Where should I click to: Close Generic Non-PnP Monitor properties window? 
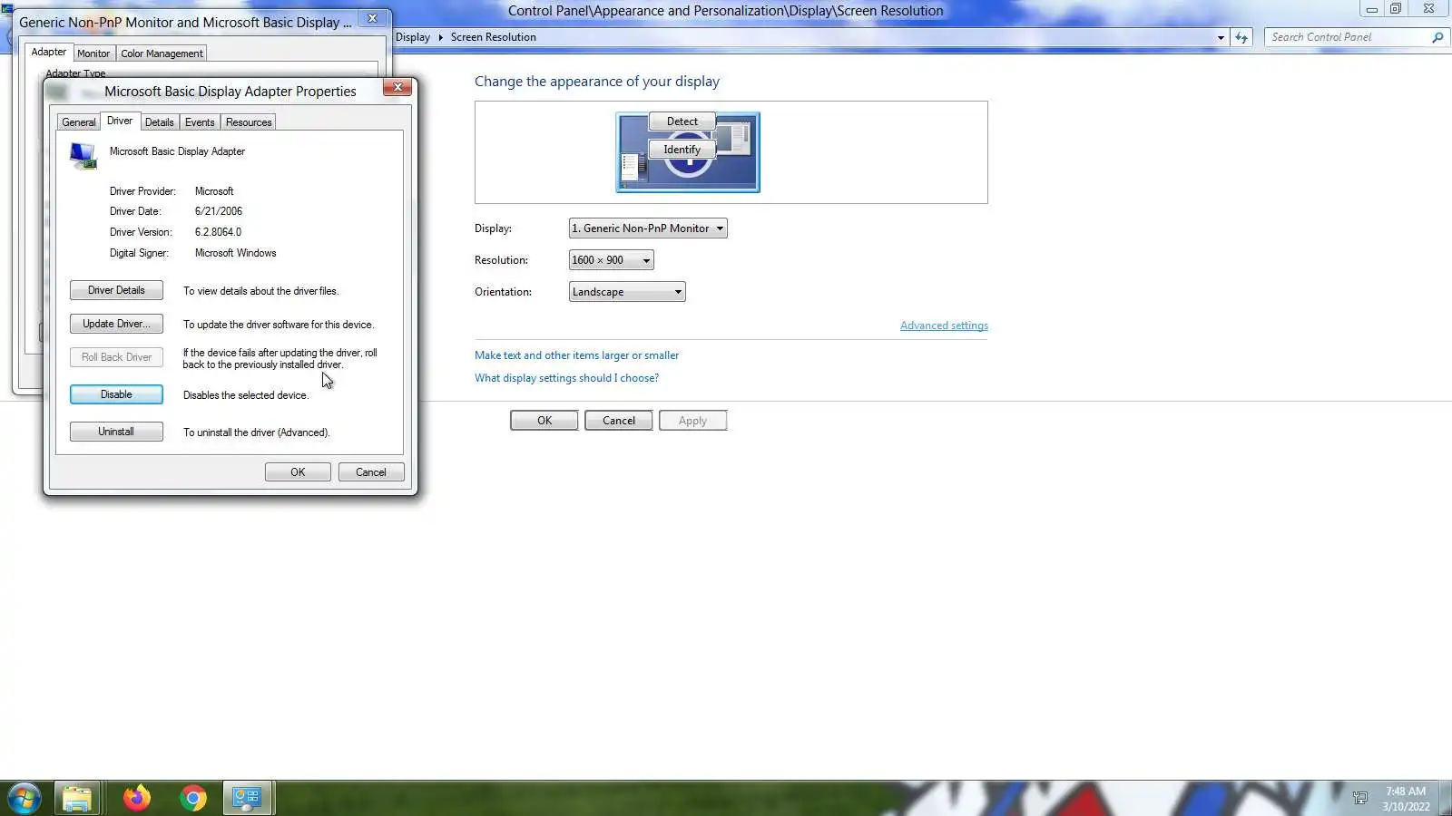coord(372,18)
